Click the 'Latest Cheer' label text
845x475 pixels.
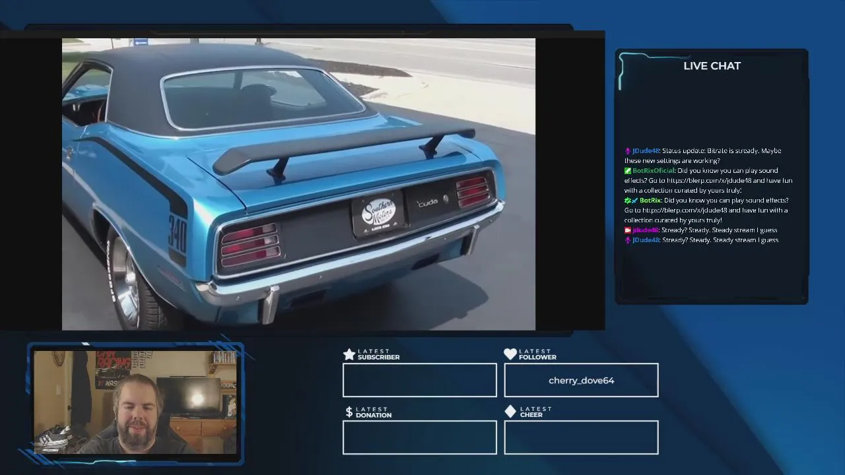[x=535, y=412]
